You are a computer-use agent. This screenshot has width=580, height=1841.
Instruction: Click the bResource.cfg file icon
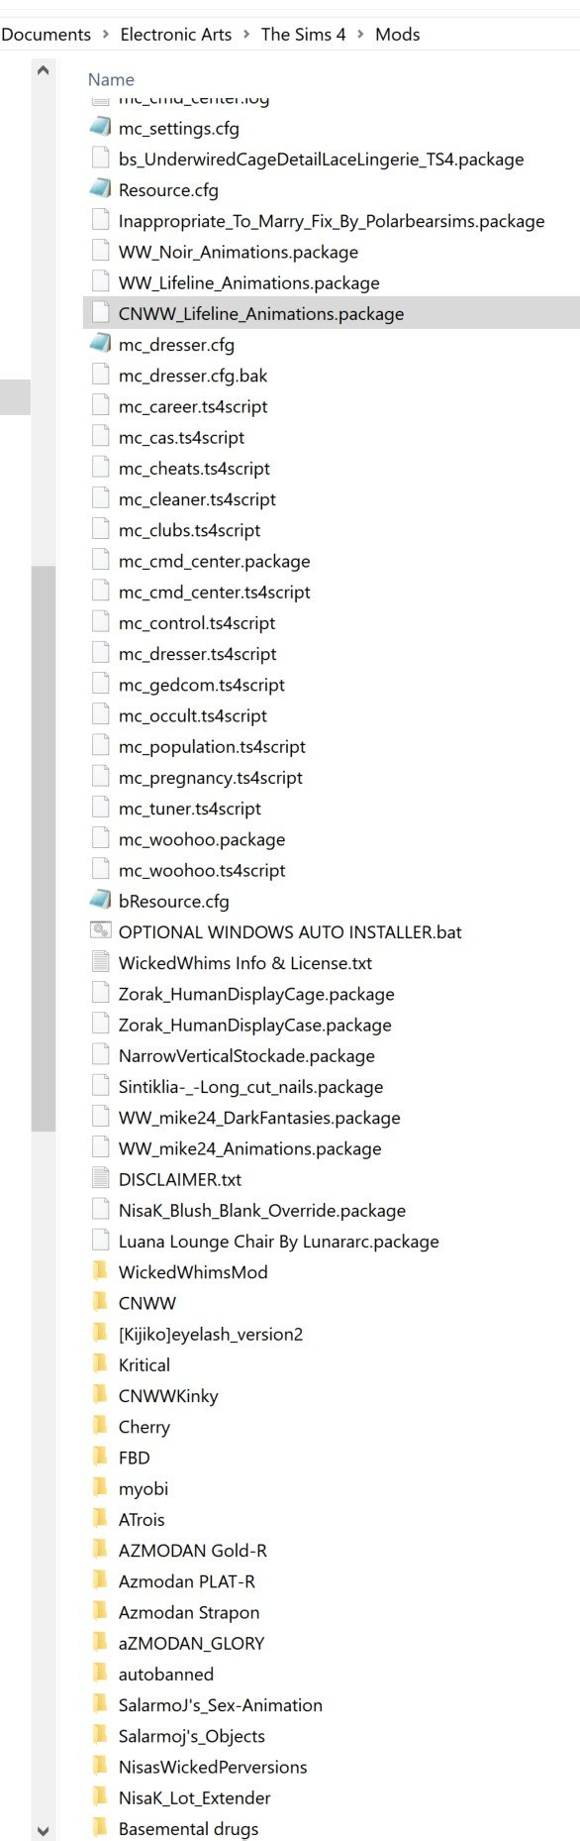(100, 901)
